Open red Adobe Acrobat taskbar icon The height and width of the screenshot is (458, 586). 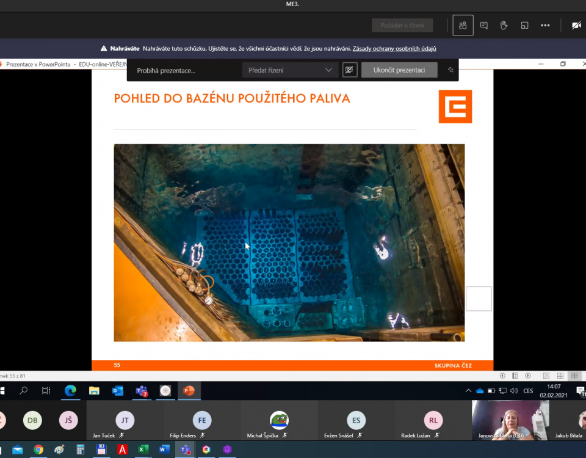122,449
